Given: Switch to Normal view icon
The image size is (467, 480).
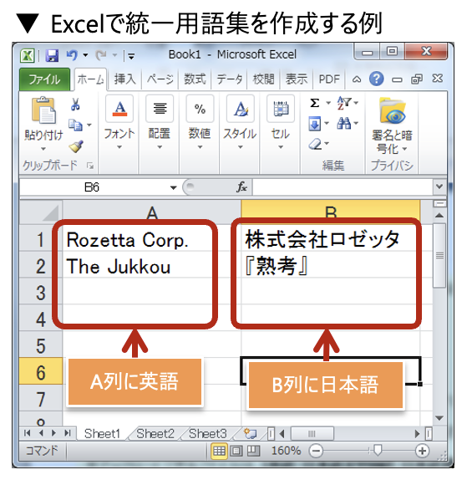Looking at the screenshot, I should [219, 451].
